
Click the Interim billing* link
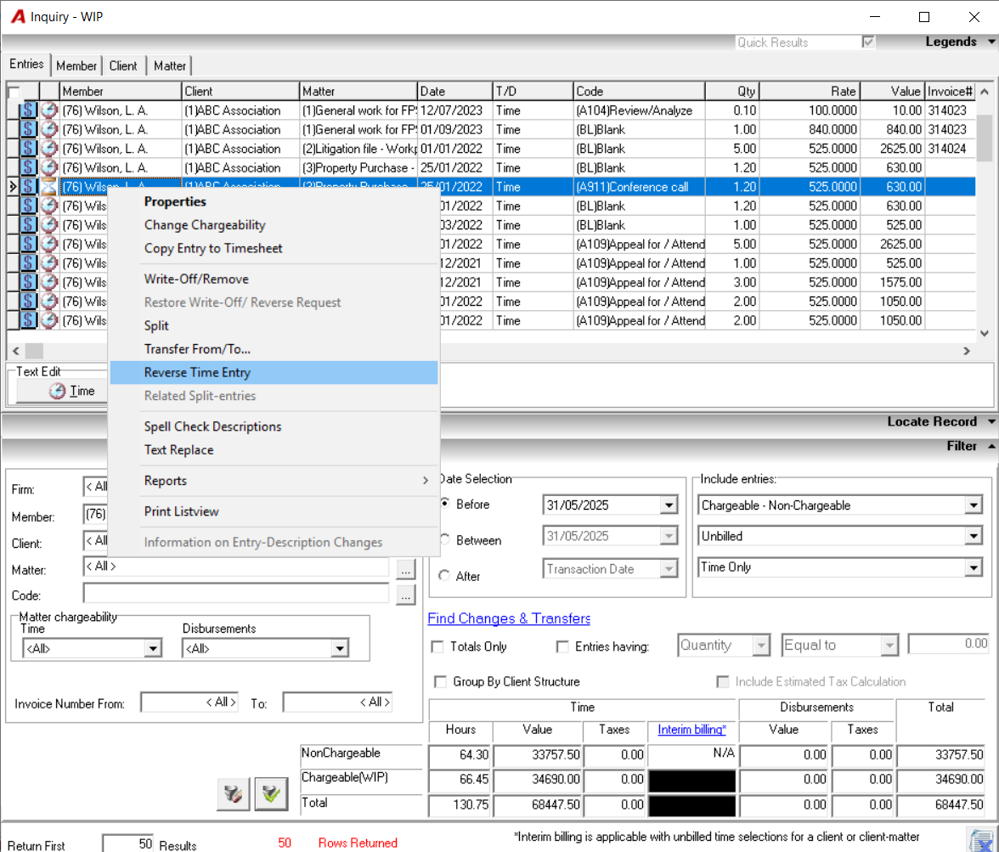(x=691, y=730)
